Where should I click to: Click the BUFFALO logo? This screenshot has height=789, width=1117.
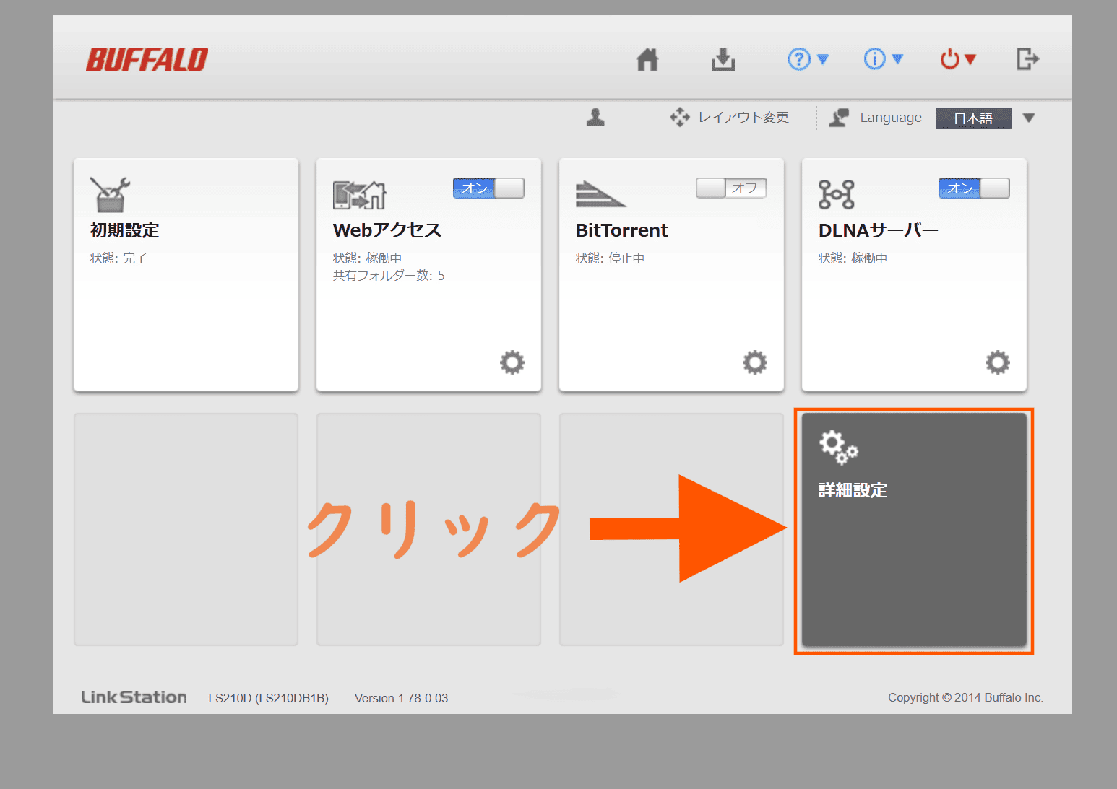(147, 60)
